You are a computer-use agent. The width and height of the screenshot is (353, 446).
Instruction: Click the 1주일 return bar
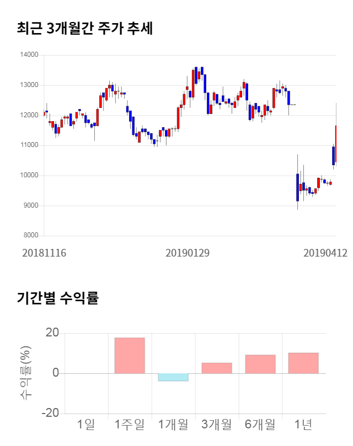pos(130,355)
